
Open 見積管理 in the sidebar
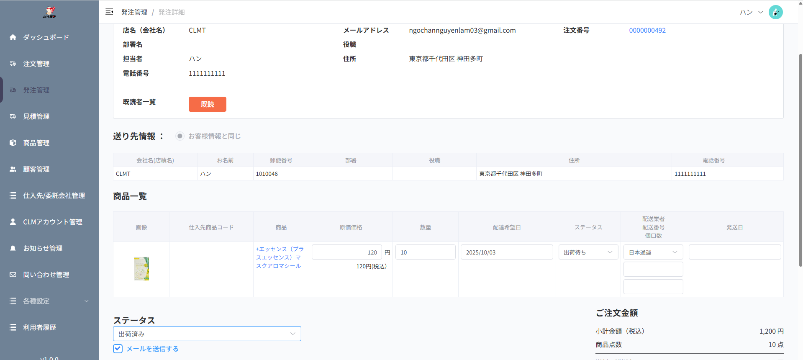36,116
